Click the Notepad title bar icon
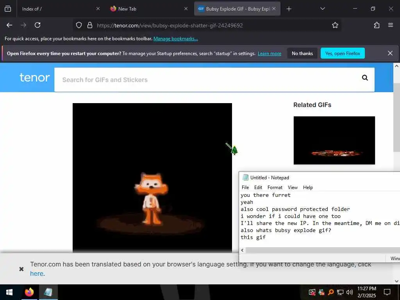This screenshot has height=300, width=400. click(x=245, y=178)
